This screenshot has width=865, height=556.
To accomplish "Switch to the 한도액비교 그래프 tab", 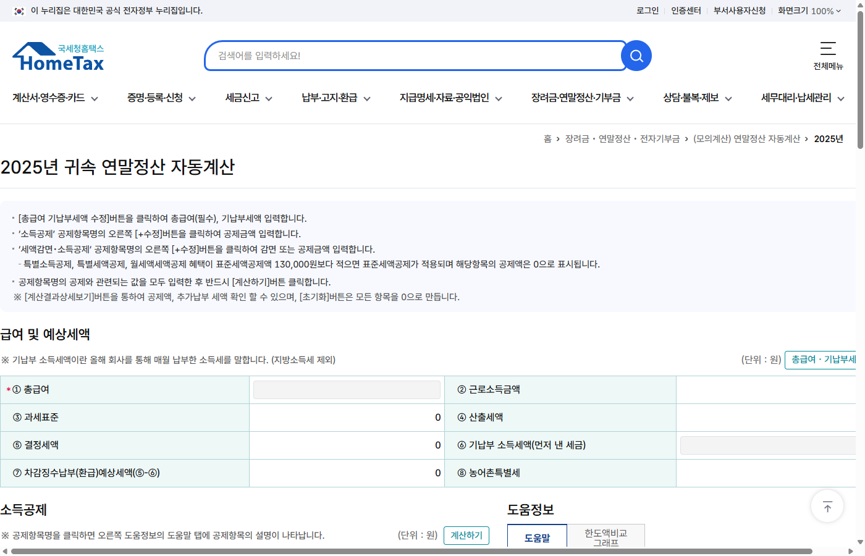I will click(606, 536).
